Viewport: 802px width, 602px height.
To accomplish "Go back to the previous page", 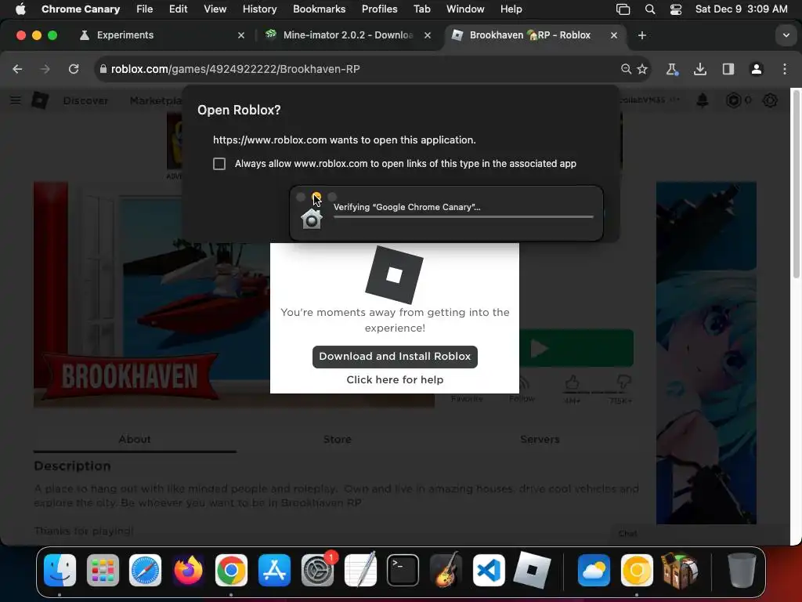I will pyautogui.click(x=17, y=69).
